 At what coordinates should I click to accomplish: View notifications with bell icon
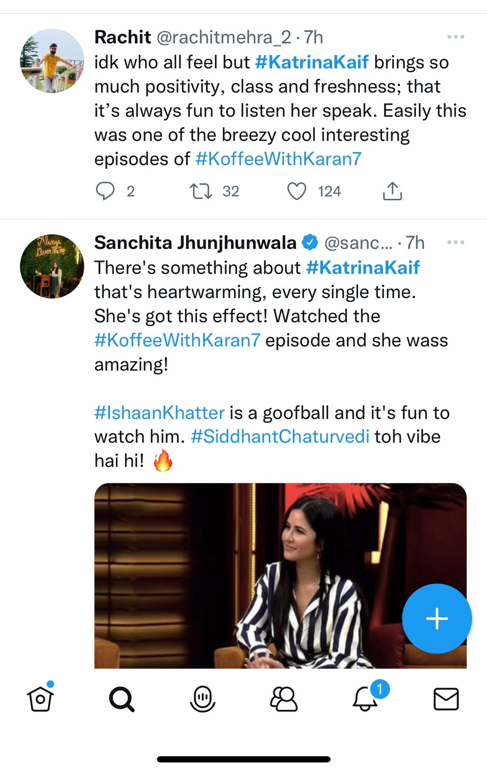(x=365, y=699)
